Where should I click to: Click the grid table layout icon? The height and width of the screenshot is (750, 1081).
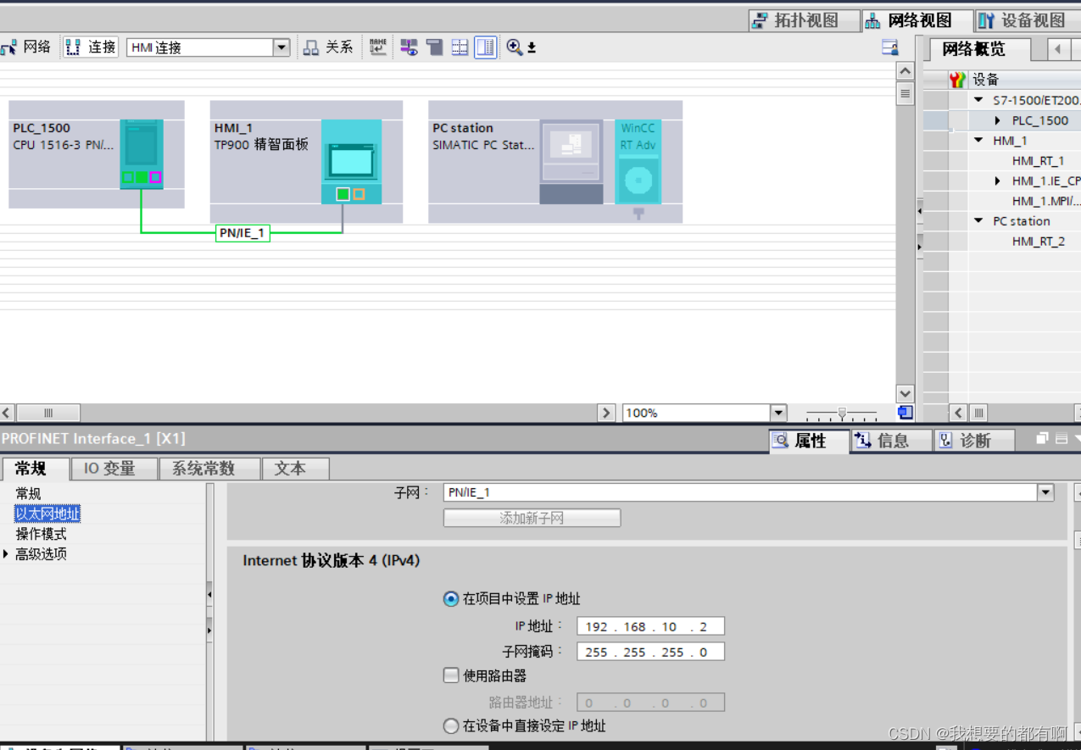[x=460, y=47]
